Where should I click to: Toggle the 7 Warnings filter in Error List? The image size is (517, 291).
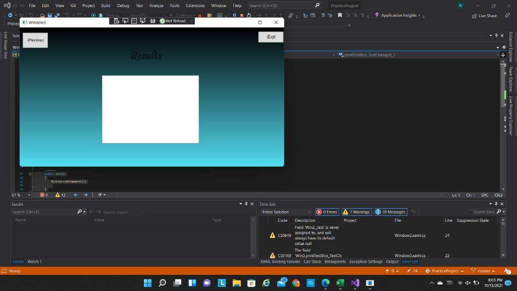pos(357,212)
